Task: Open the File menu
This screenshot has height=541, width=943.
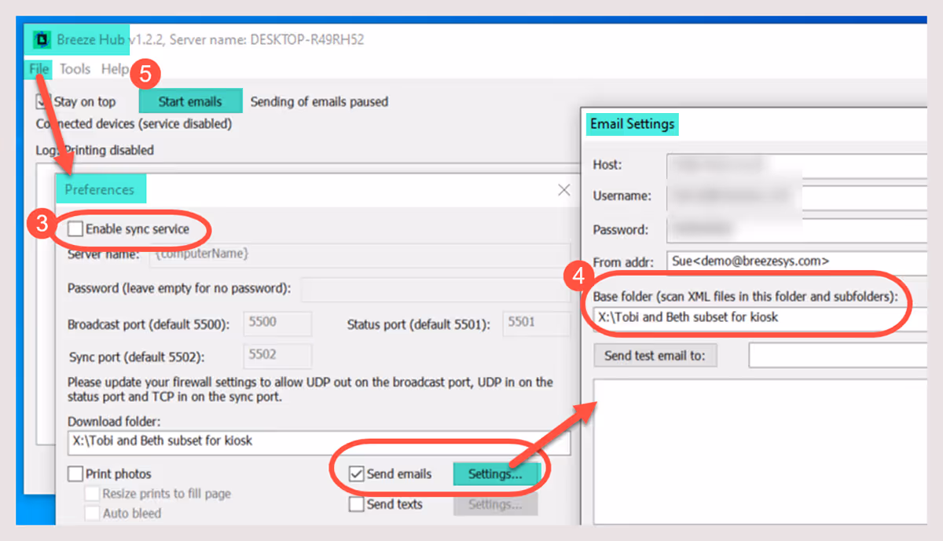Action: tap(39, 69)
